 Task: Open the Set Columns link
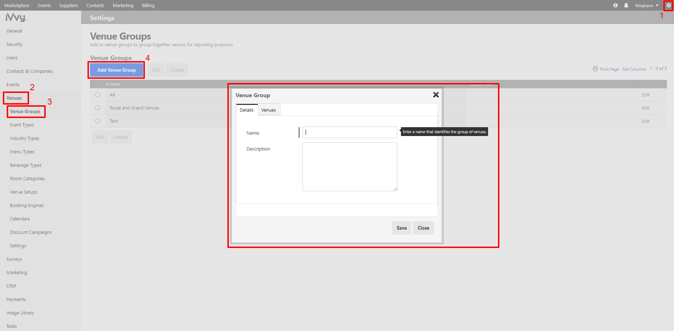(x=634, y=69)
